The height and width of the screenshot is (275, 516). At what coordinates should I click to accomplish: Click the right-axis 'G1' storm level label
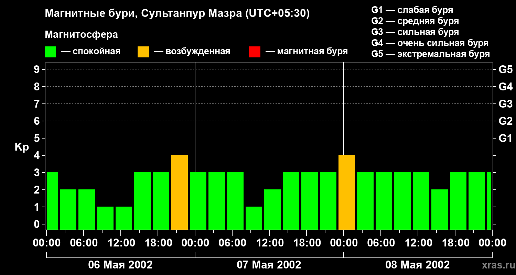pyautogui.click(x=505, y=138)
